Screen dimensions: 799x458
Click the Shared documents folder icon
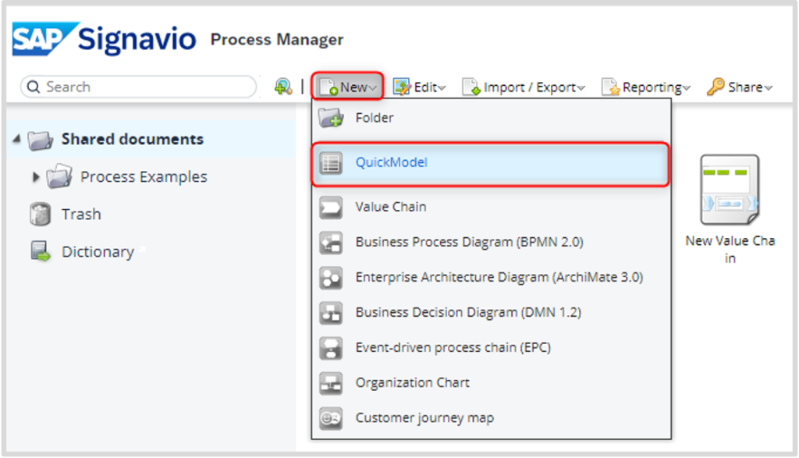coord(41,140)
